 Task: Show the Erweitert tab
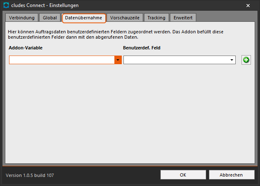click(x=183, y=18)
